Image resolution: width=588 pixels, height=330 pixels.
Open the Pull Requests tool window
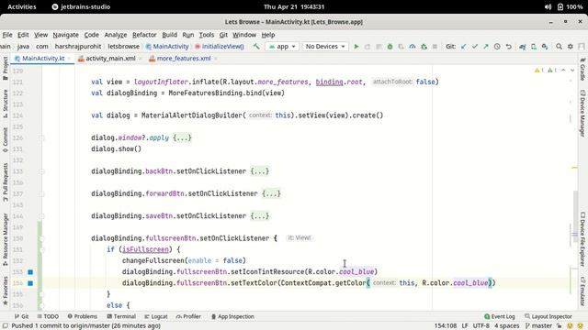tap(6, 182)
